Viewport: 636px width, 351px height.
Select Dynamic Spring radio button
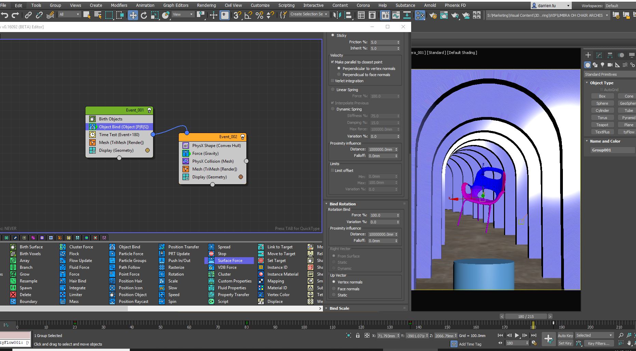(333, 109)
